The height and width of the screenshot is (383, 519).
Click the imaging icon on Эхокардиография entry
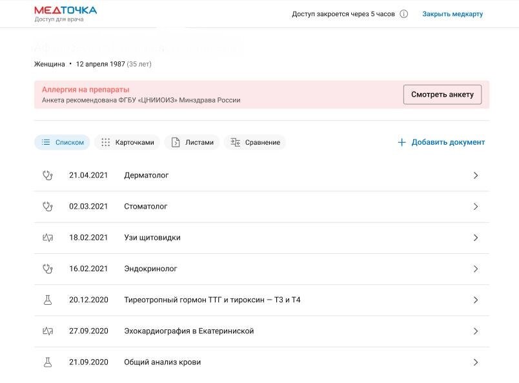click(x=48, y=331)
